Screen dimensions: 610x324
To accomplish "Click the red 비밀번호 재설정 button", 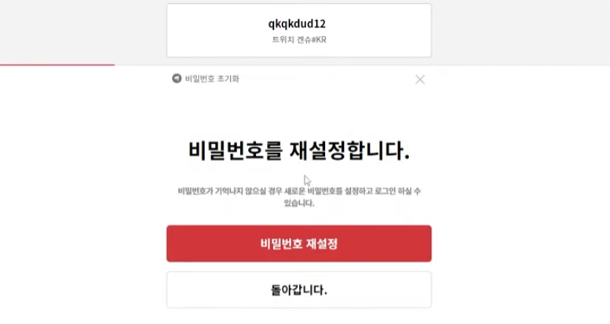I will tap(299, 243).
